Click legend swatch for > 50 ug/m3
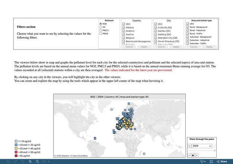Viewport: 233px width, 164px height. tap(16, 156)
